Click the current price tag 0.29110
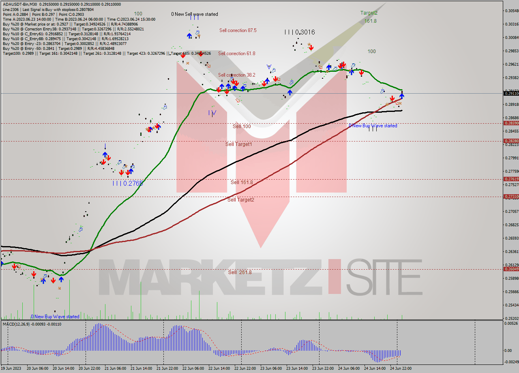 511,94
